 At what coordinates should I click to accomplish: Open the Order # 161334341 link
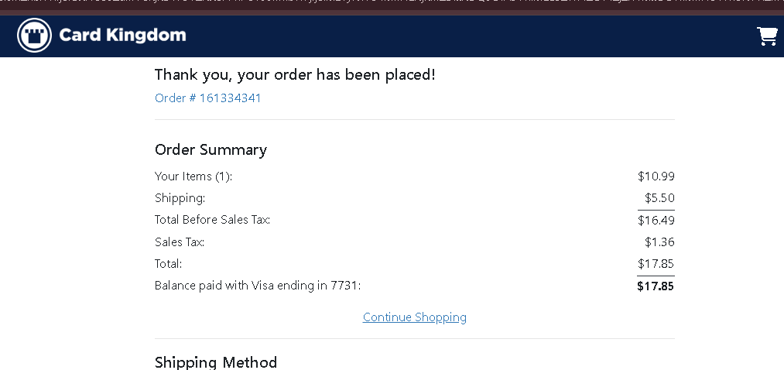[207, 98]
